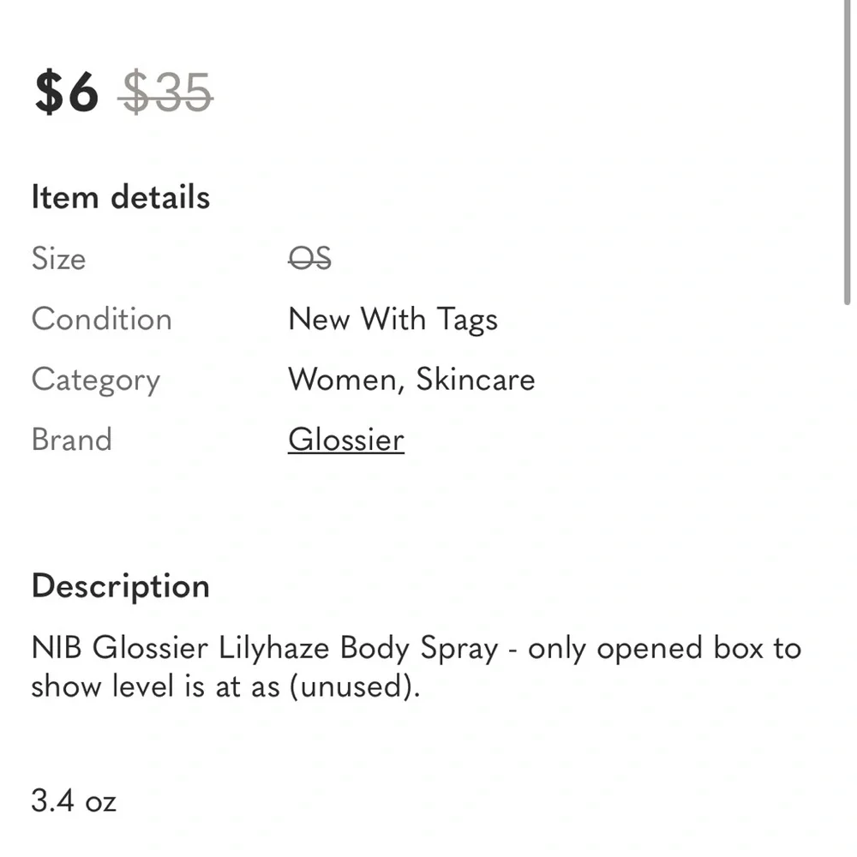Click the first line of the description text
Image resolution: width=857 pixels, height=857 pixels.
coord(416,649)
